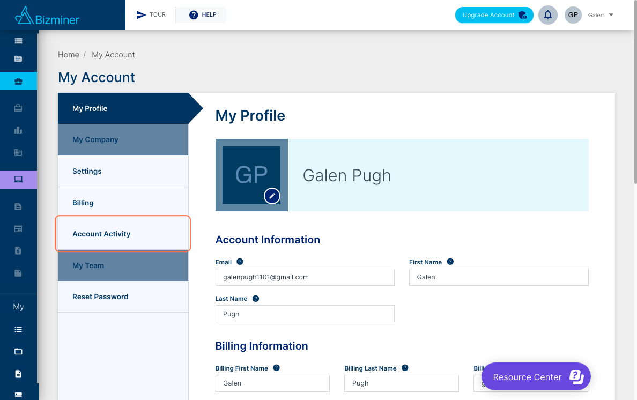Click the Galen username in the header

596,16
